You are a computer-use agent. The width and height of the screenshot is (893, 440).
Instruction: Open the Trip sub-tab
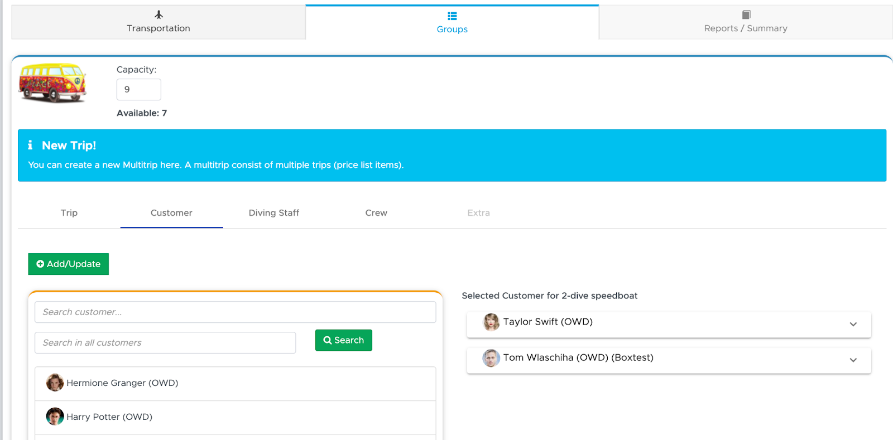coord(69,213)
